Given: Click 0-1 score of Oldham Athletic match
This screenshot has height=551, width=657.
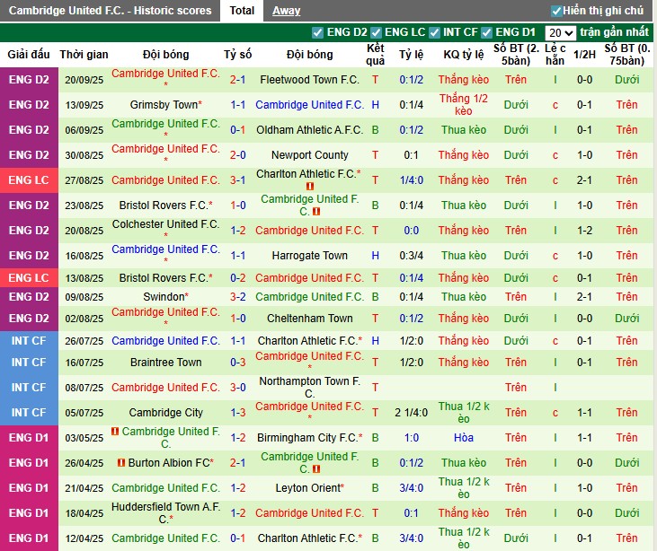Looking at the screenshot, I should click(x=237, y=130).
